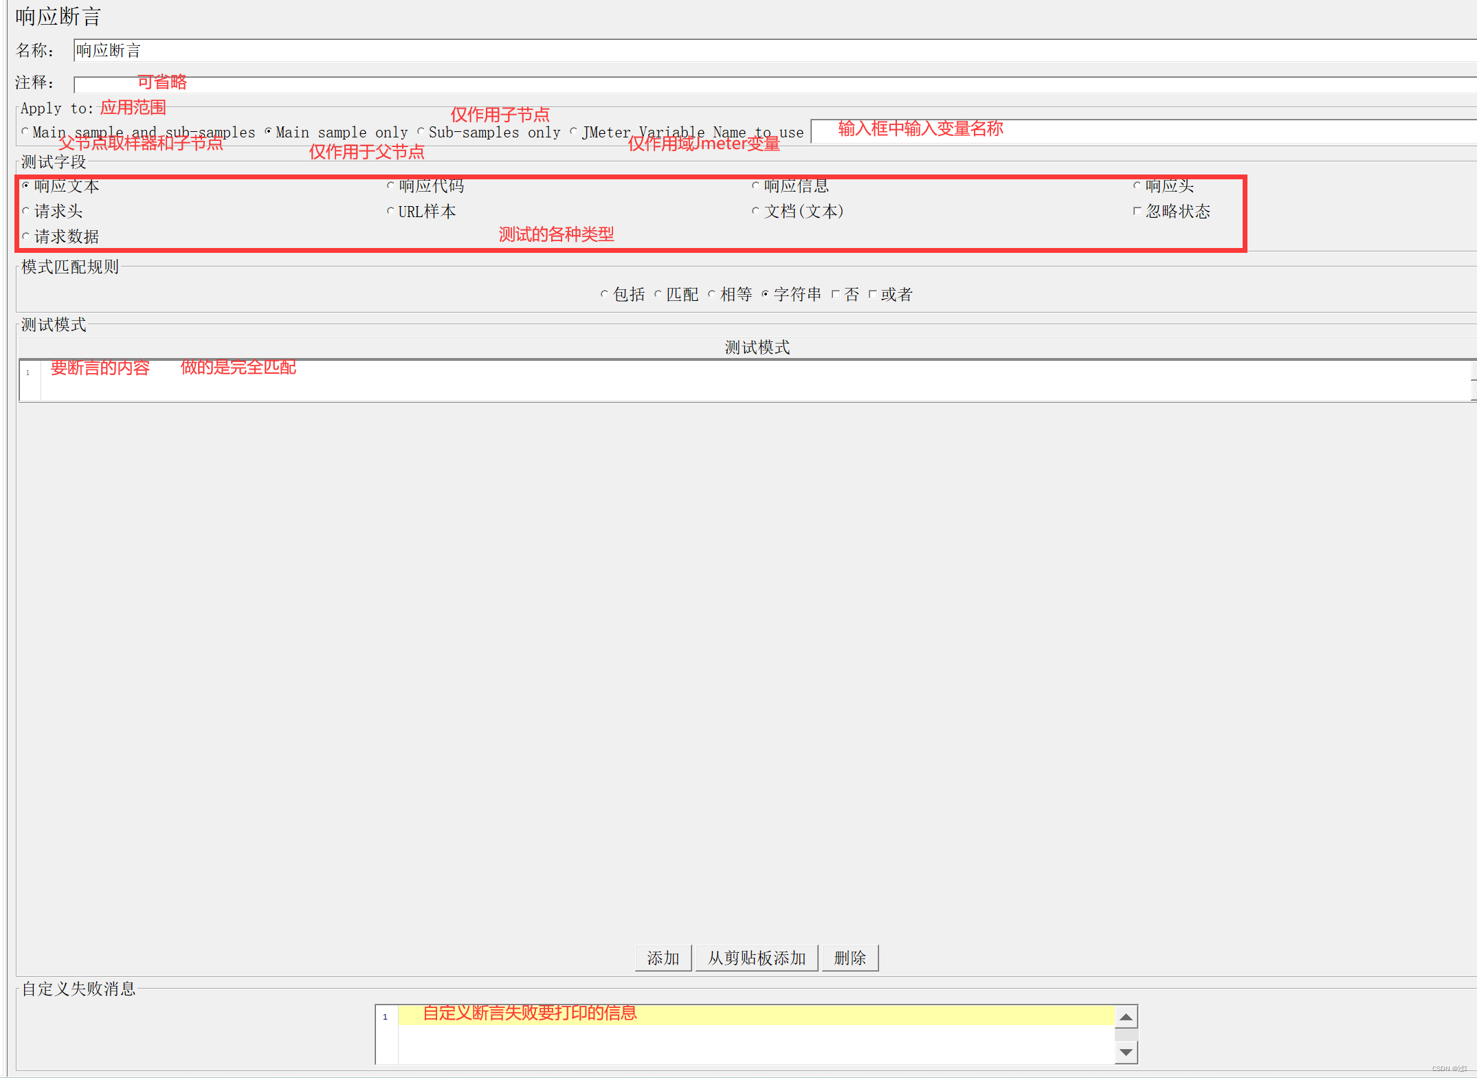Click the 名称 input field

pos(756,50)
